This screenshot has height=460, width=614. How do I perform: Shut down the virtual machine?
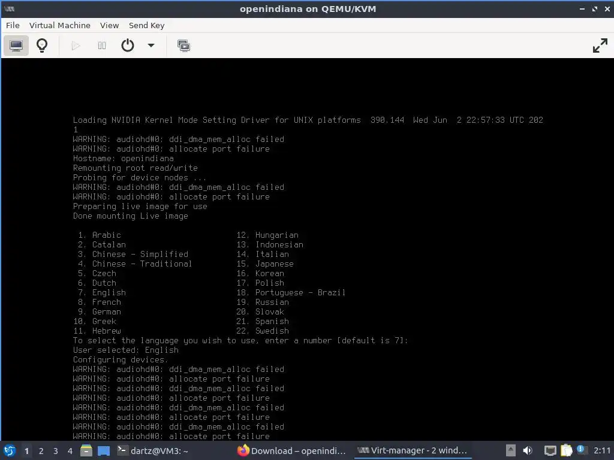pos(128,46)
